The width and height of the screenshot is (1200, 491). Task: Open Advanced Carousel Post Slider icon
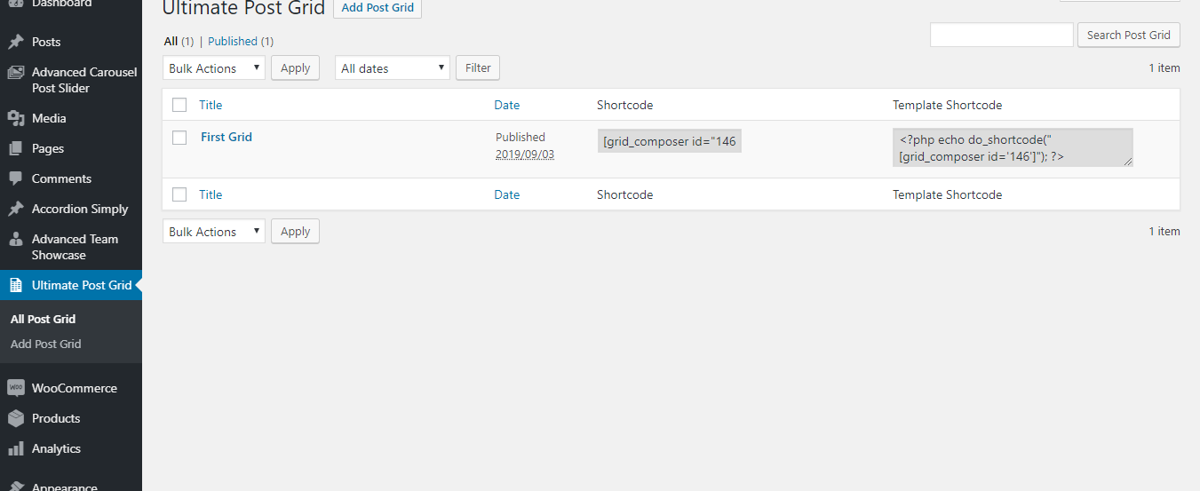15,73
